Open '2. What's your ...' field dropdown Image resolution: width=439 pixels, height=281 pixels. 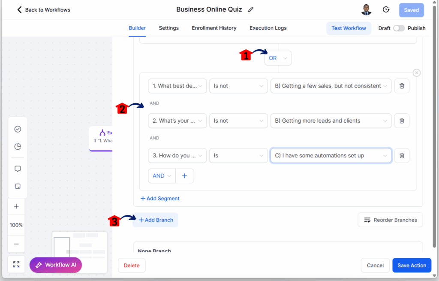(177, 121)
